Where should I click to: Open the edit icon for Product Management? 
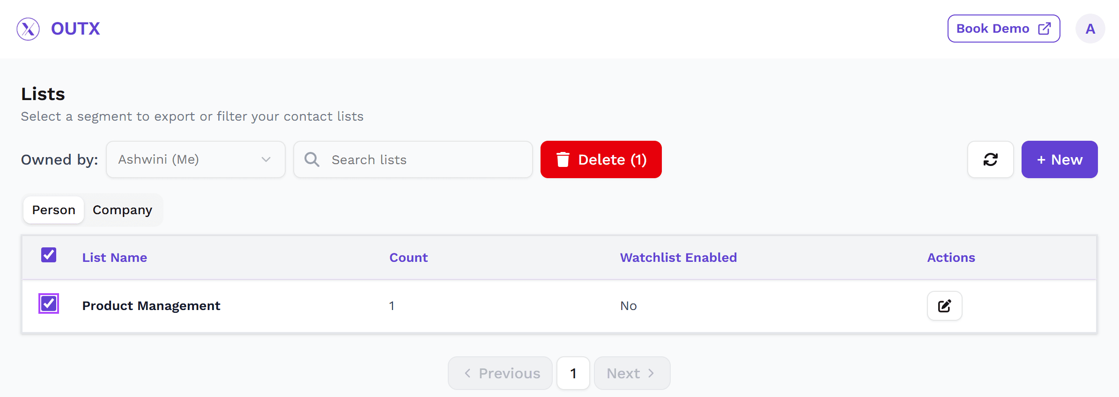(945, 306)
